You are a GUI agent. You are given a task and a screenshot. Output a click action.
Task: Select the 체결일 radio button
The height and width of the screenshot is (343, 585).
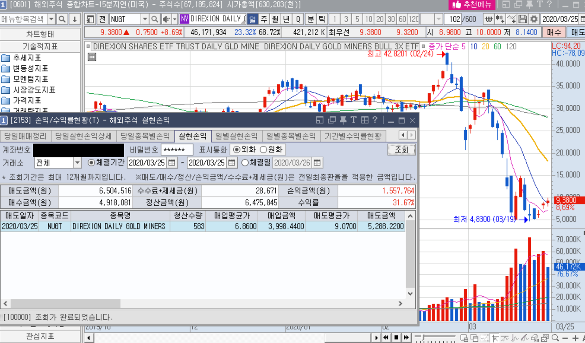(x=245, y=163)
